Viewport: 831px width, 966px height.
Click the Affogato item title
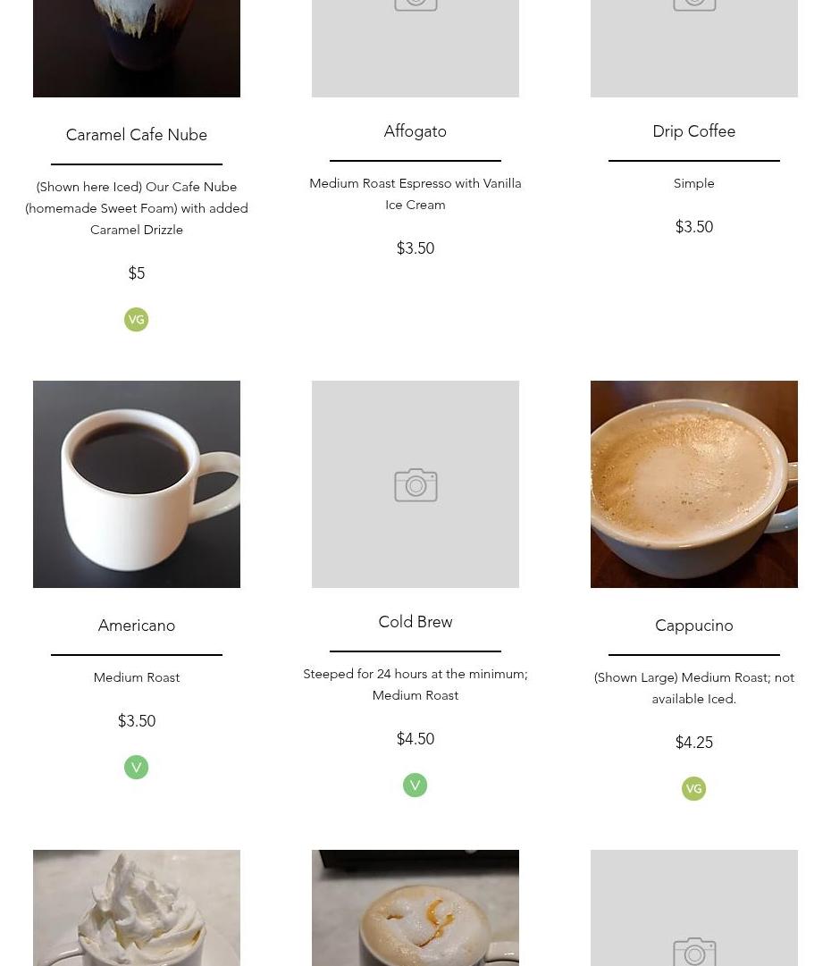(415, 131)
